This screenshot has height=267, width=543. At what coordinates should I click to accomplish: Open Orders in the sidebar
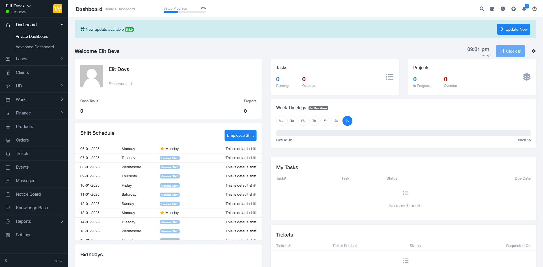click(x=34, y=140)
